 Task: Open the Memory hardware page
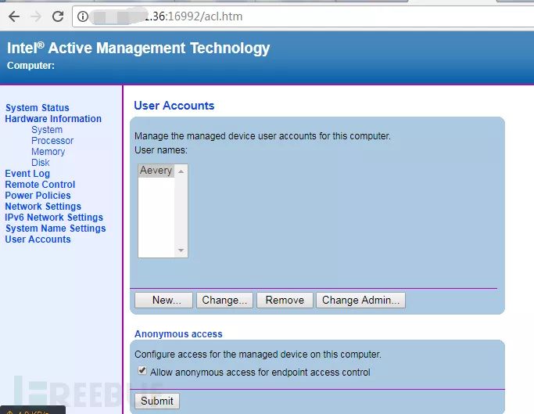click(x=48, y=151)
